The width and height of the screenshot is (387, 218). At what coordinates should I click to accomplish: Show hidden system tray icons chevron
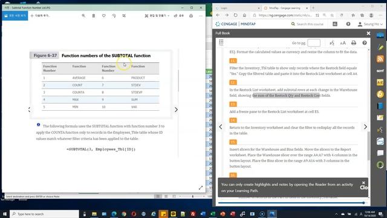(x=336, y=214)
